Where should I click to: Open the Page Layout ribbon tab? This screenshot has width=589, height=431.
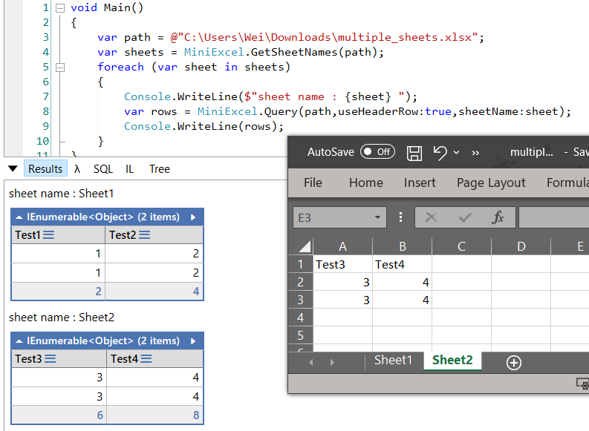click(x=491, y=182)
